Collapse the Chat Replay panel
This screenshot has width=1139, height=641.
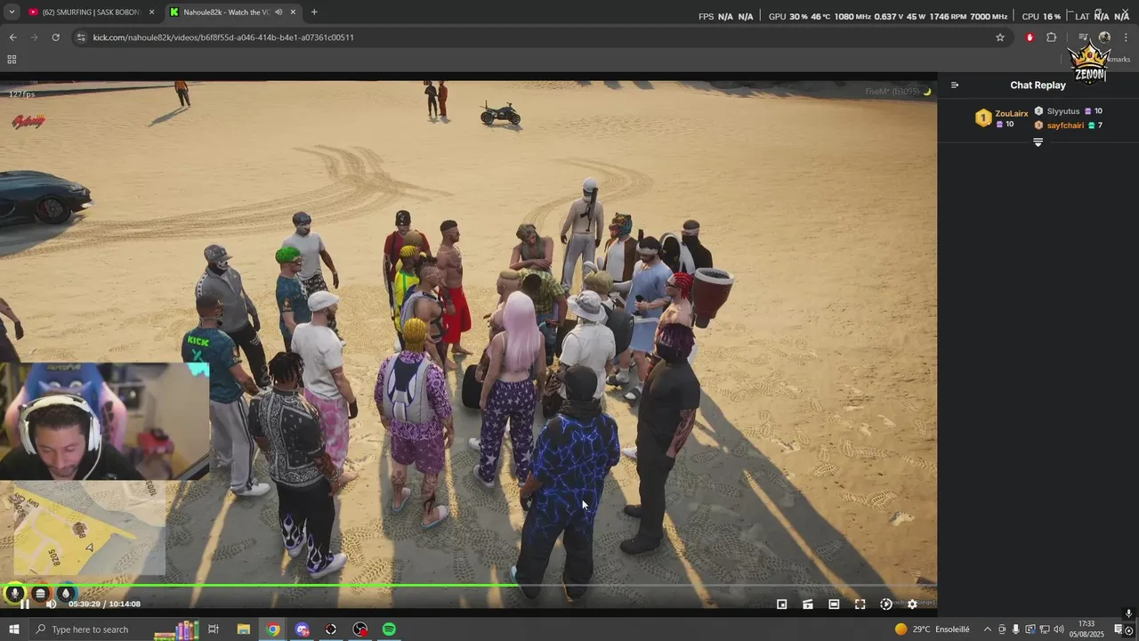955,85
